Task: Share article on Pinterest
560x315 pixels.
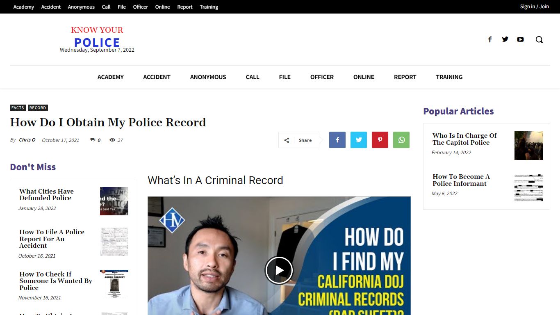Action: click(x=380, y=140)
